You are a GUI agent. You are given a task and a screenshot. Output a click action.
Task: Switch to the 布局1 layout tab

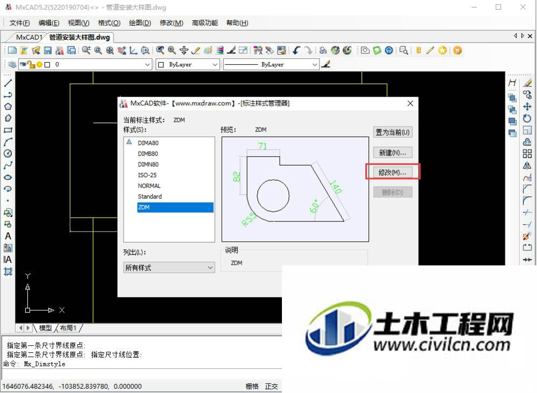(68, 328)
